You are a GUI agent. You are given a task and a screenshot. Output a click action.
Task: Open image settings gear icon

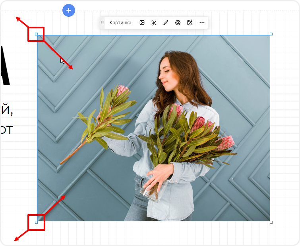click(x=178, y=23)
